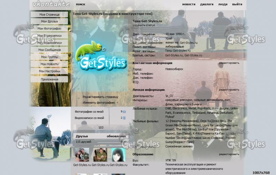This screenshot has height=175, width=276.
Task: Open Мои Друзья from the left menu
Action: coord(49,21)
